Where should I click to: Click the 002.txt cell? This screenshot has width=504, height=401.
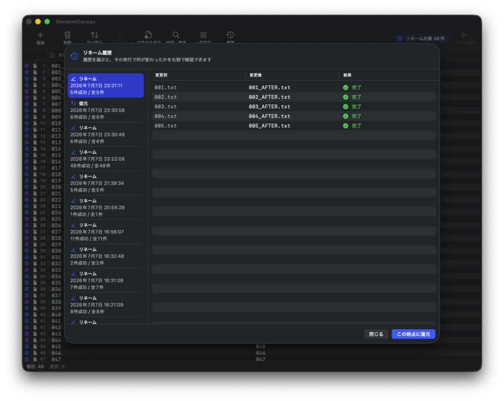point(165,97)
